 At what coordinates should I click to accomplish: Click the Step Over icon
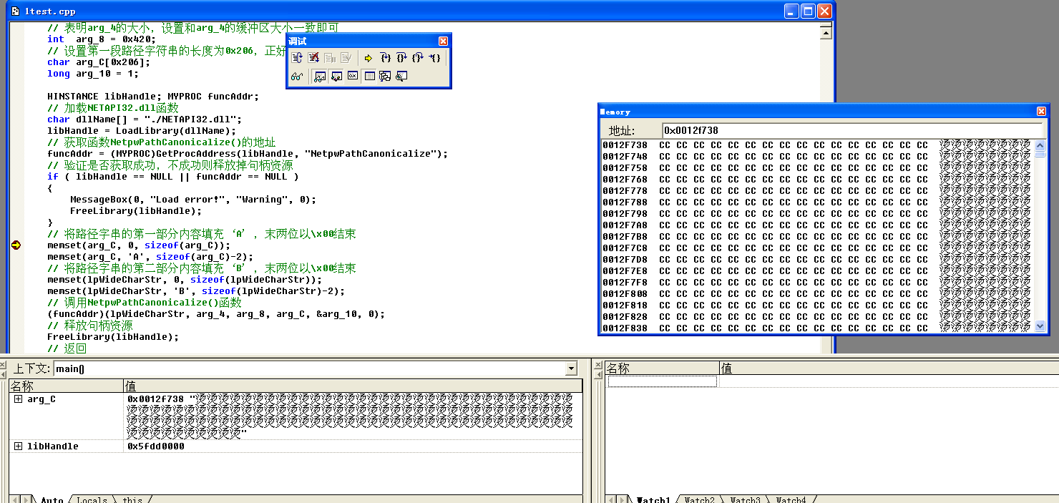(401, 58)
